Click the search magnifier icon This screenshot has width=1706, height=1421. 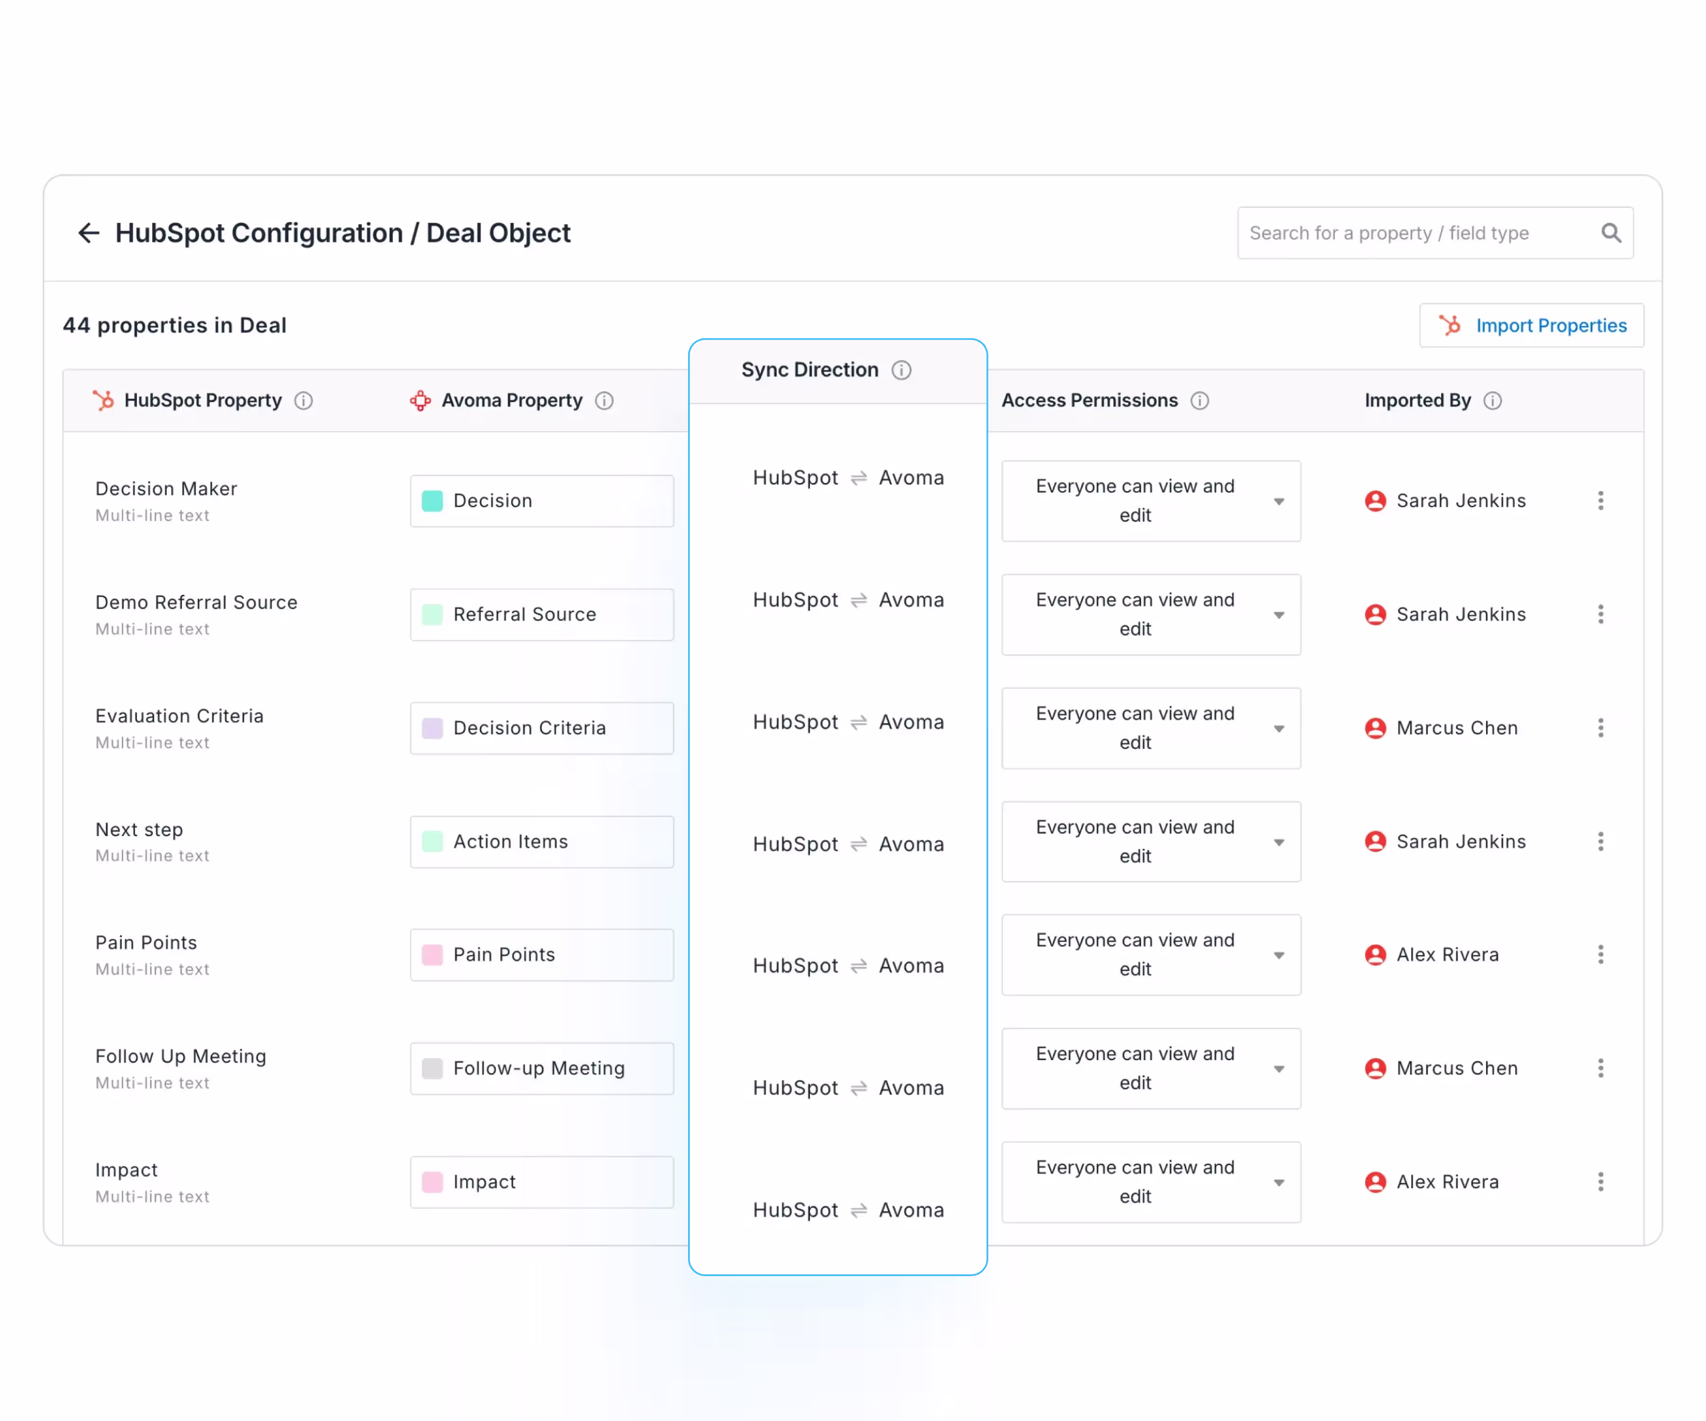(1611, 233)
